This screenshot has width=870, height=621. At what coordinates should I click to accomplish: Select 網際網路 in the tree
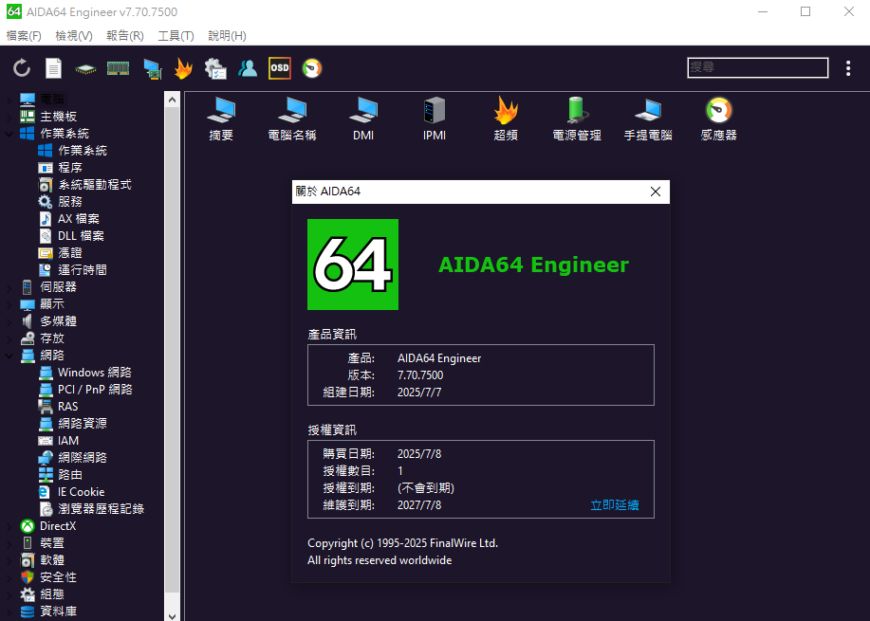[x=83, y=458]
